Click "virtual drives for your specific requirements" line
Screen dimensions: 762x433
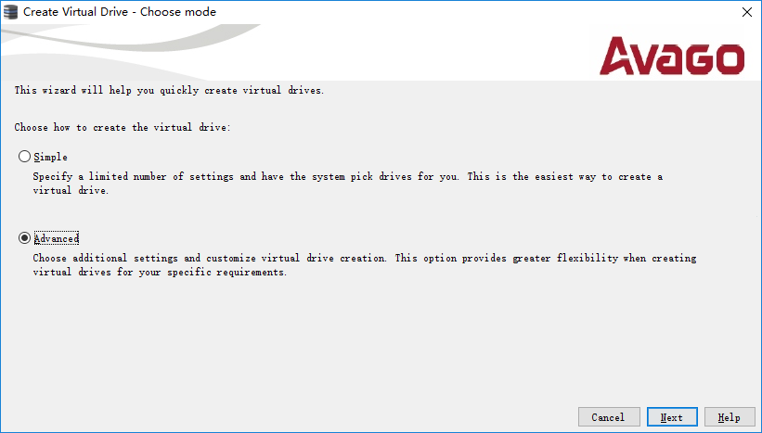160,273
